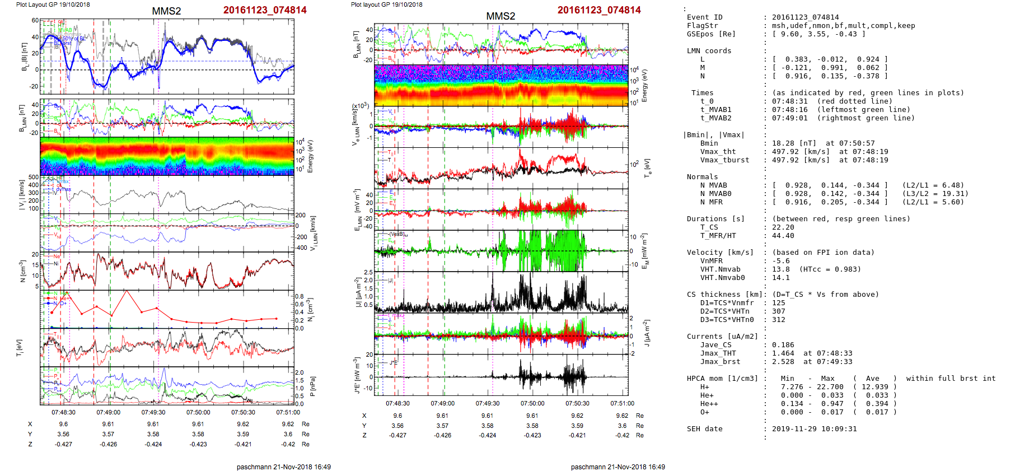
Task: Click the N [cm-3] density panel on left
Action: tap(167, 271)
